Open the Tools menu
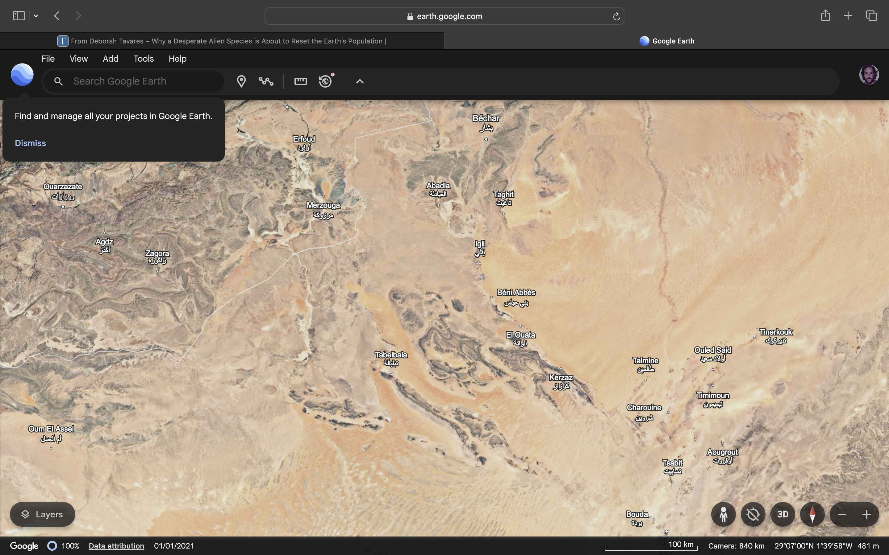889x555 pixels. coord(143,59)
